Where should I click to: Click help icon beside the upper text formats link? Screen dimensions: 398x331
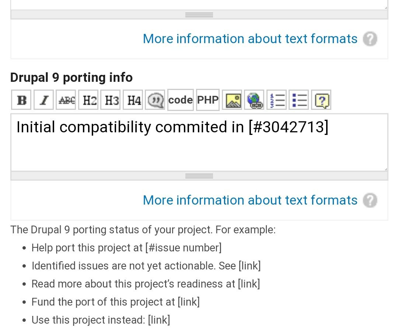click(x=370, y=39)
